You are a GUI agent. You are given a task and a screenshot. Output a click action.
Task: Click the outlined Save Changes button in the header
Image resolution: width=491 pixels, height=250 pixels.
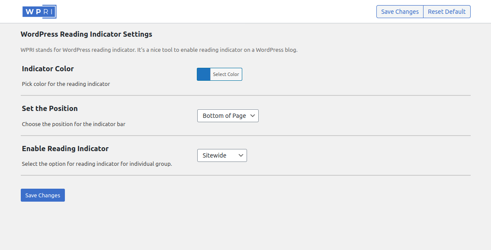click(x=400, y=12)
